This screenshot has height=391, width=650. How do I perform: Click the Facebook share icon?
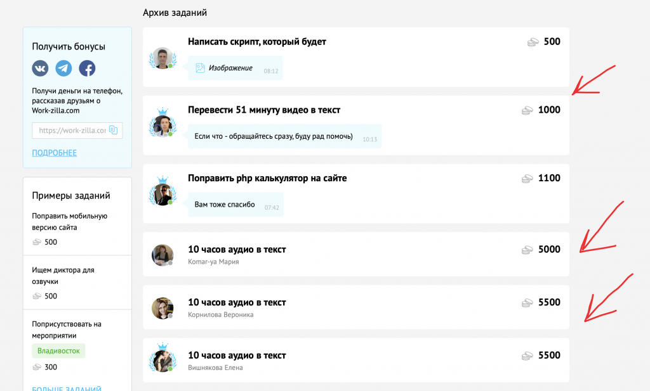[x=87, y=68]
